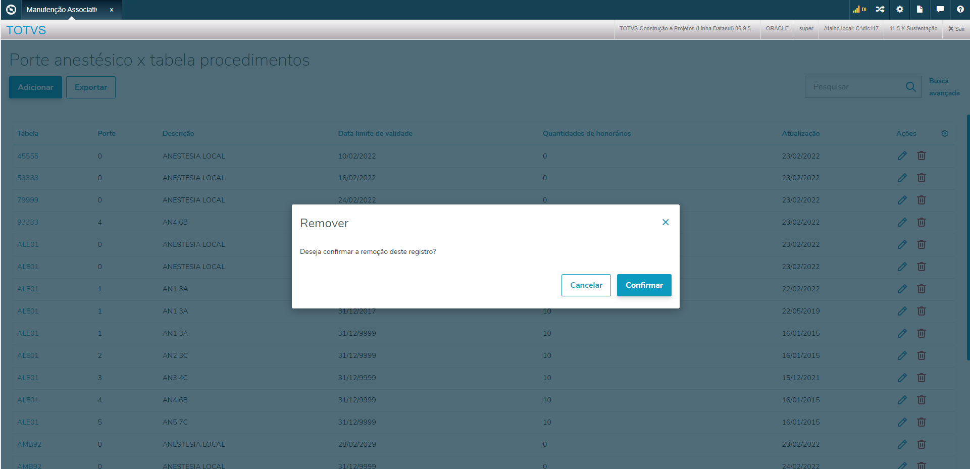The width and height of the screenshot is (970, 469).
Task: Click the TOTVS brand text
Action: click(x=26, y=30)
